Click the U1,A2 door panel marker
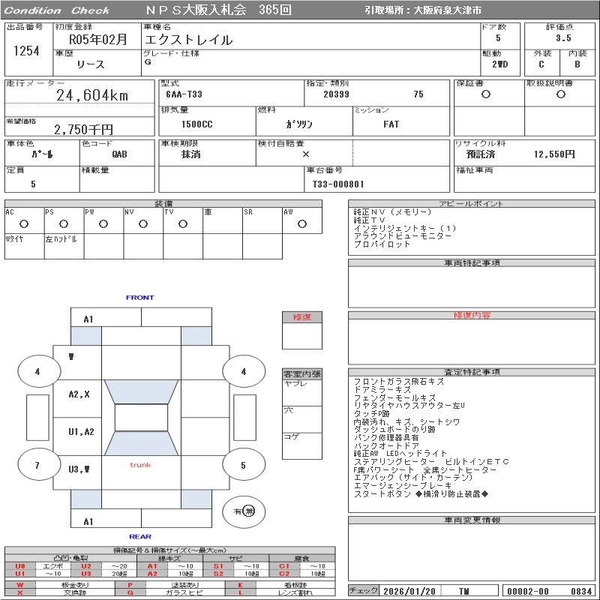 [x=81, y=432]
